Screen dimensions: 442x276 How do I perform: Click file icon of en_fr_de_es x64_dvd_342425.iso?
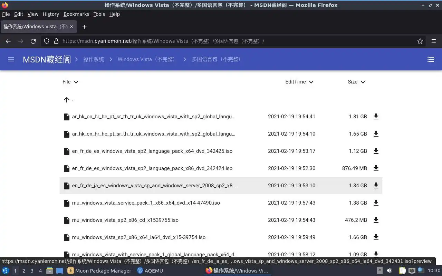[67, 151]
